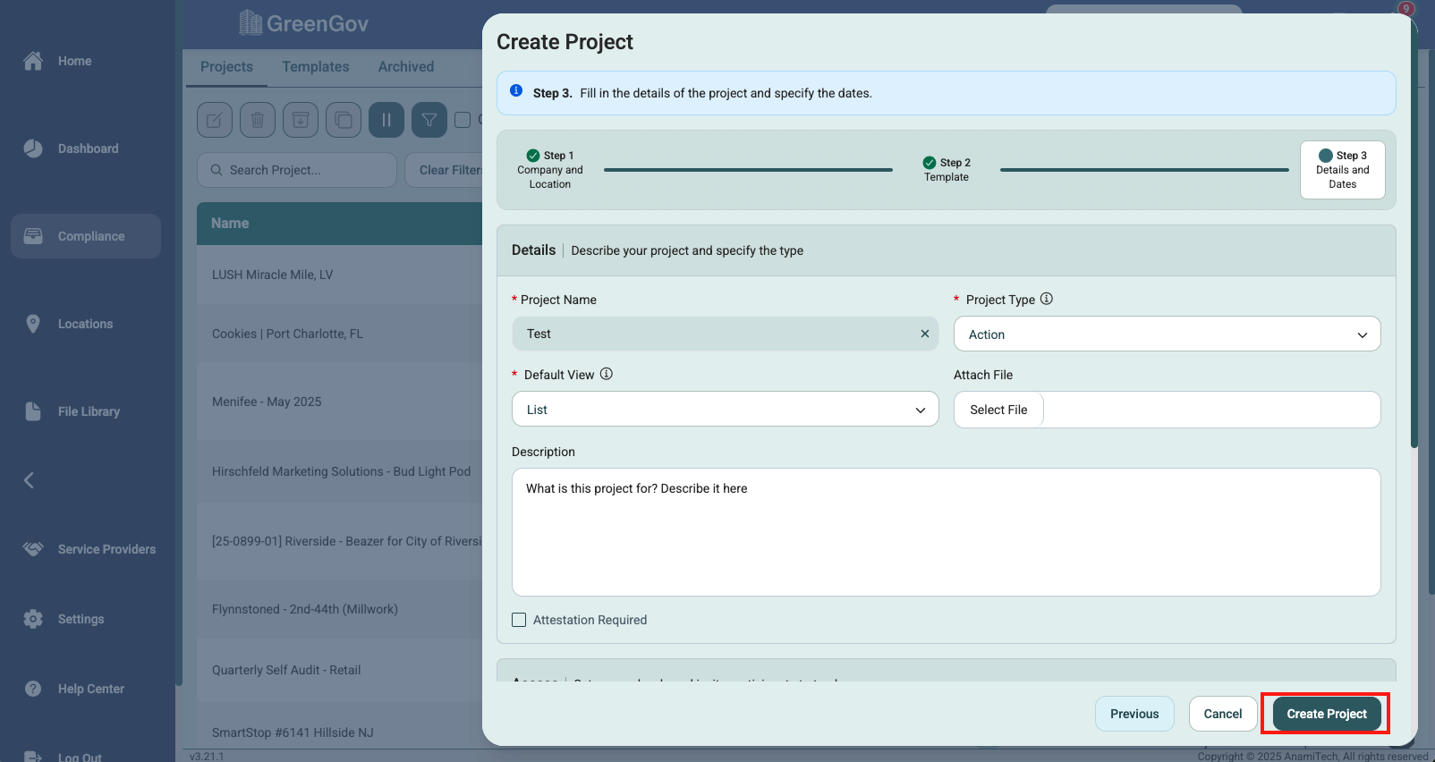Expand the Project Type dropdown
This screenshot has height=762, width=1435.
[x=1167, y=334]
